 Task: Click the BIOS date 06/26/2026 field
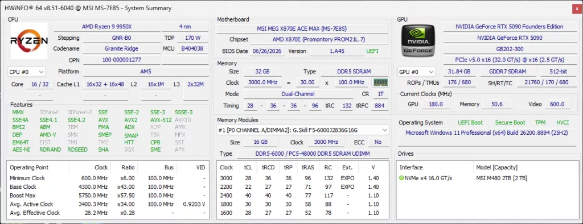pyautogui.click(x=268, y=51)
